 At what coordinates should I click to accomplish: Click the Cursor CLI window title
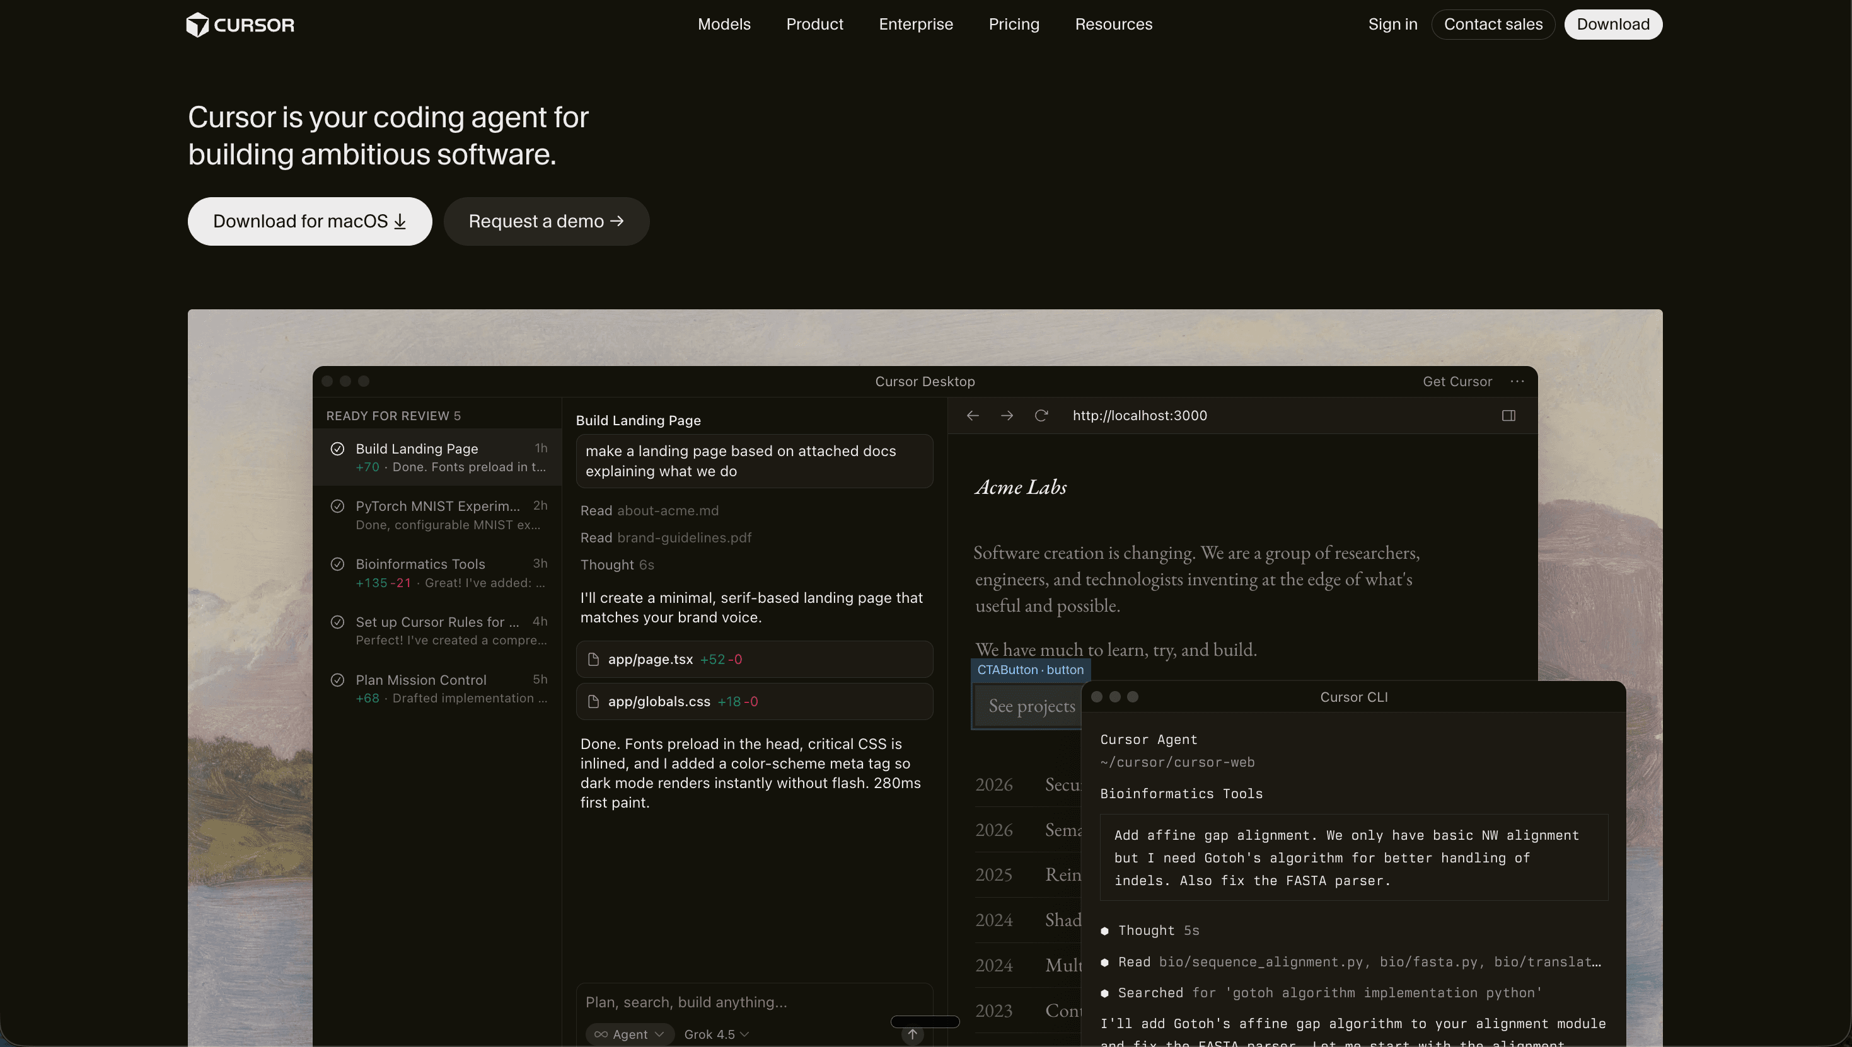point(1354,697)
